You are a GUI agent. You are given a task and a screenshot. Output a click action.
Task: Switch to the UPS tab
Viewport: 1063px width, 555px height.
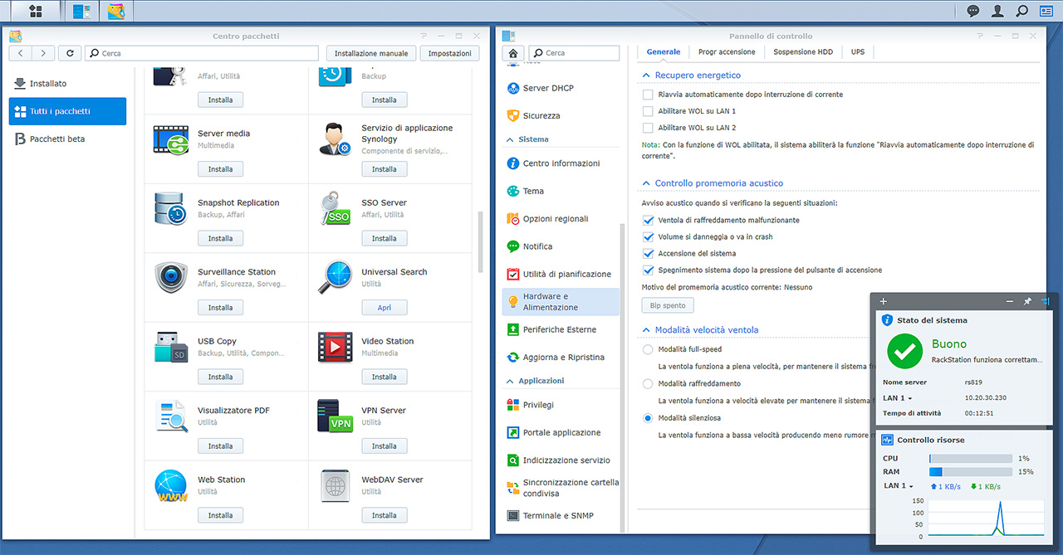coord(857,52)
